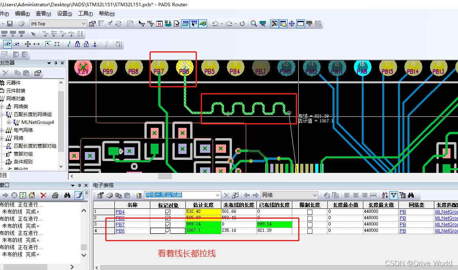Click the blue snowflake View Extents icon
458x270 pixels.
[x=292, y=24]
